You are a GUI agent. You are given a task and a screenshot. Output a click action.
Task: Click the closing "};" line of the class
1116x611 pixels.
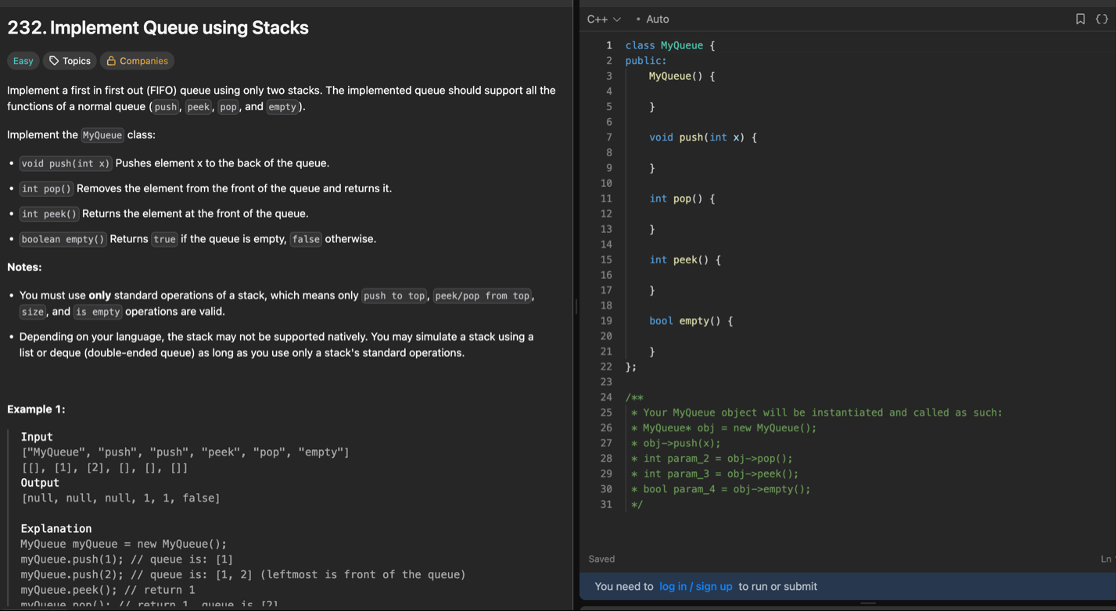coord(631,366)
